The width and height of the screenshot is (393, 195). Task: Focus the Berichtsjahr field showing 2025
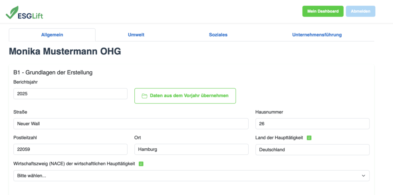(x=70, y=94)
